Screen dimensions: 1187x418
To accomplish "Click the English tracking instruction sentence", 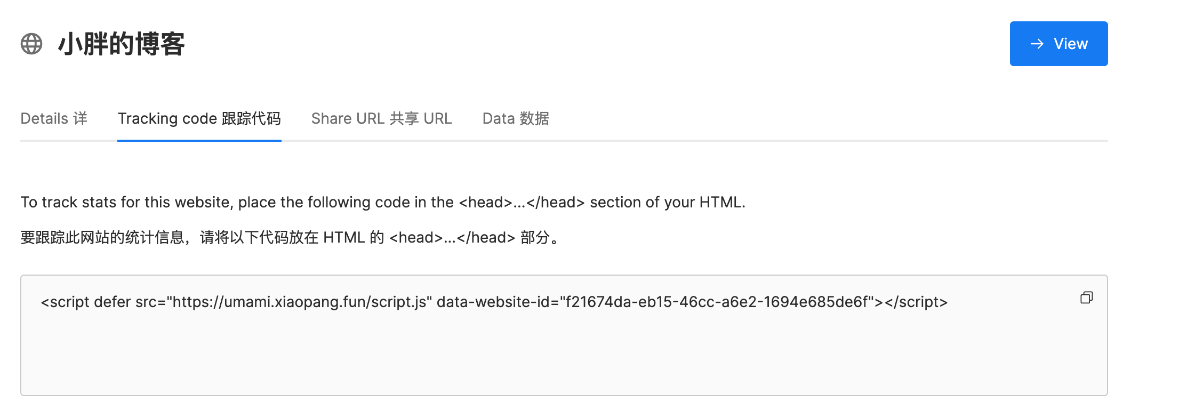I will click(382, 203).
